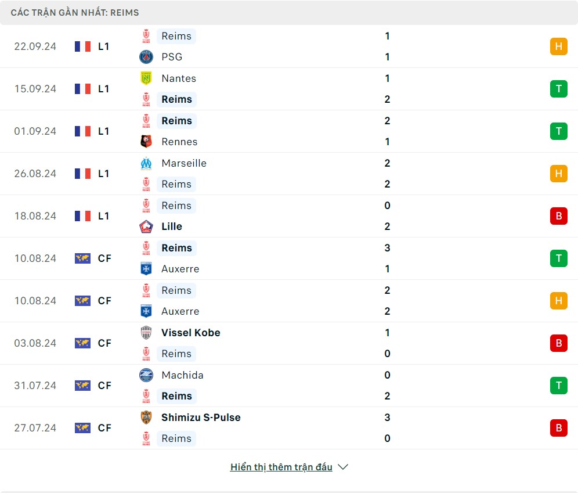Screen dimensions: 578x493
Task: Click the Marseille club logo
Action: pyautogui.click(x=146, y=163)
